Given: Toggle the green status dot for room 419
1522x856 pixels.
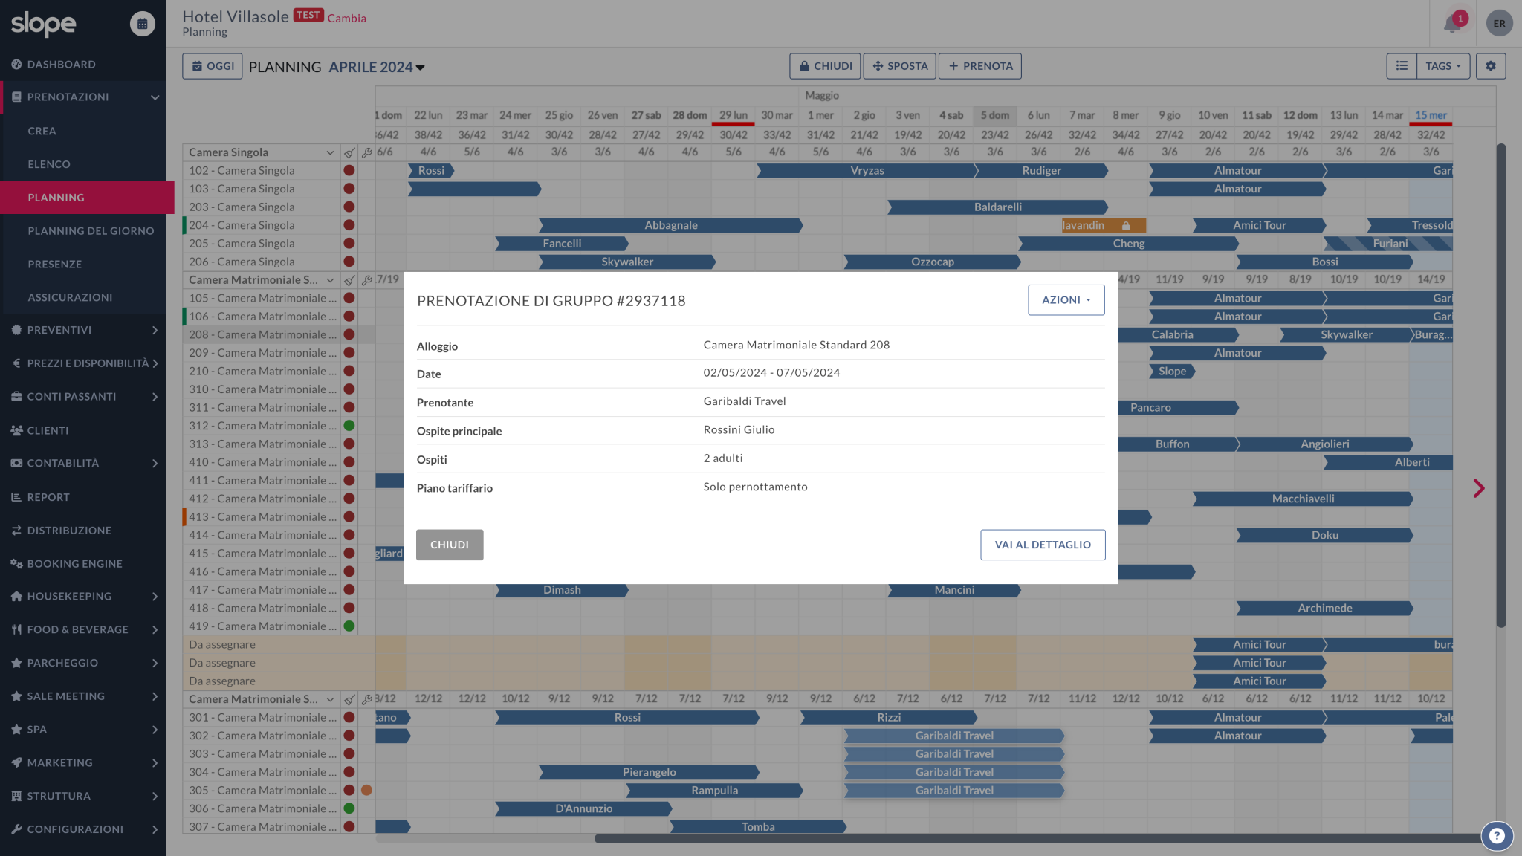Looking at the screenshot, I should point(349,626).
